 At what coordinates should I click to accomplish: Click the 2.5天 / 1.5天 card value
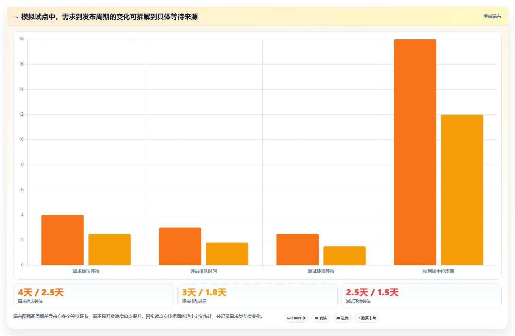pos(372,293)
